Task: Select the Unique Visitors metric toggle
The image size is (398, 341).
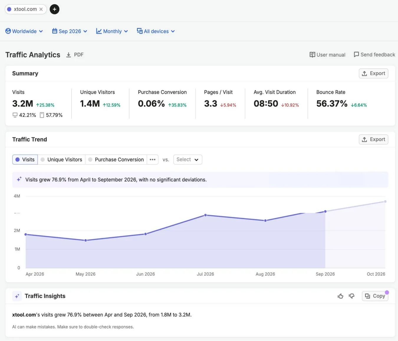Action: 61,160
